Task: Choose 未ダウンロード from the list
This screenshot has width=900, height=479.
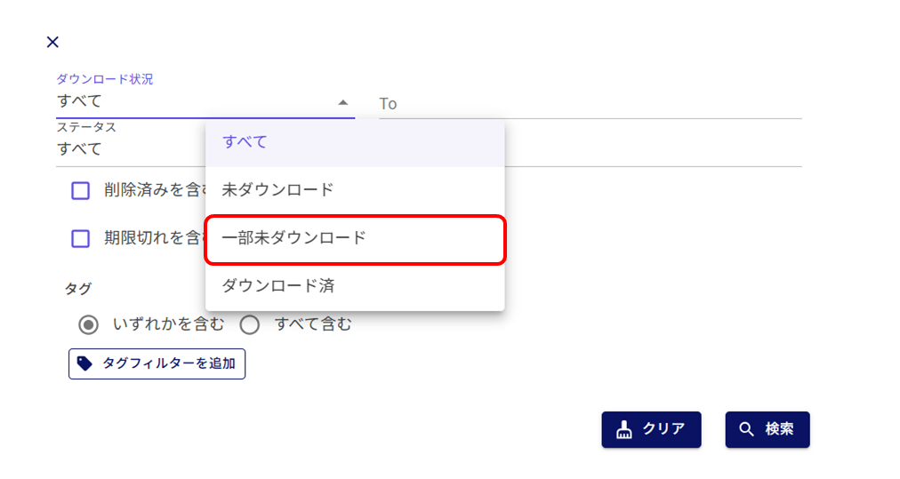Action: tap(355, 190)
